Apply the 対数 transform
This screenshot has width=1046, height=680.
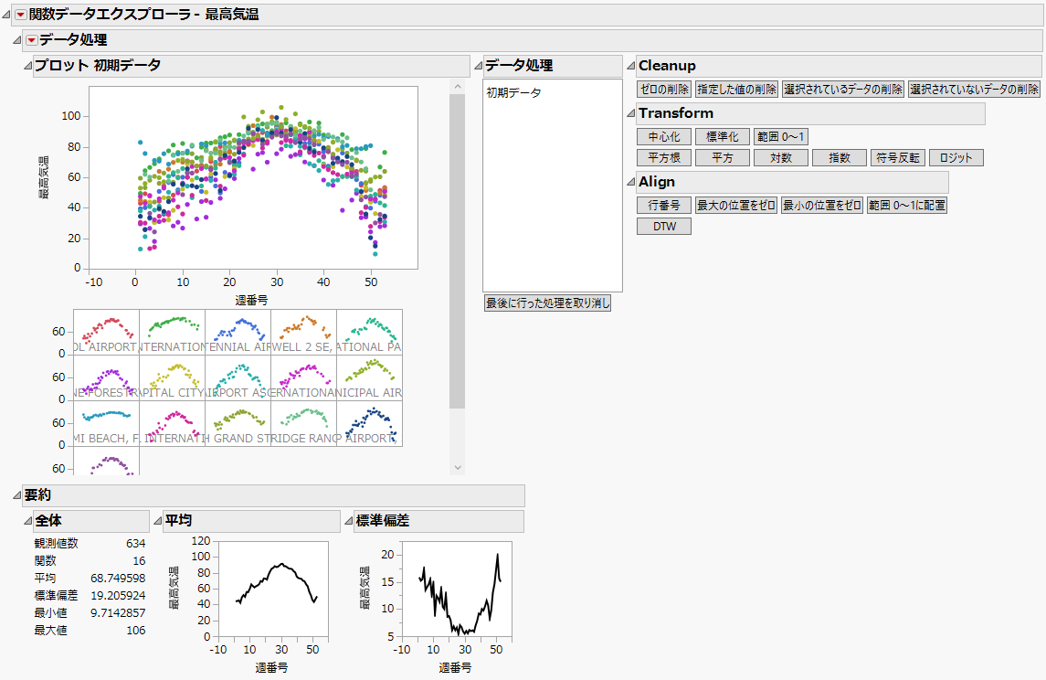pyautogui.click(x=780, y=158)
